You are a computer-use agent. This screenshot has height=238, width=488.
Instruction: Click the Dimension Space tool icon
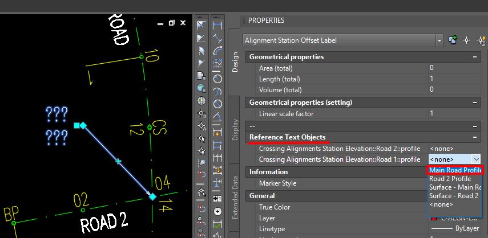[x=217, y=170]
